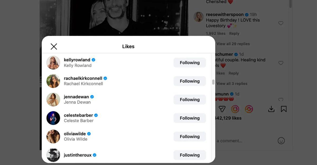Open the 1,992 likes list
This screenshot has width=317, height=165.
tap(216, 33)
